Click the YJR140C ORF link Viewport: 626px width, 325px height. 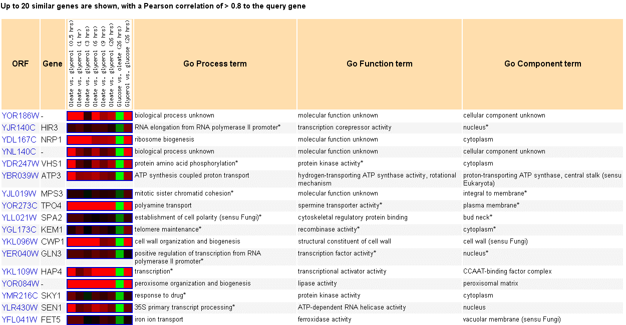coord(19,127)
